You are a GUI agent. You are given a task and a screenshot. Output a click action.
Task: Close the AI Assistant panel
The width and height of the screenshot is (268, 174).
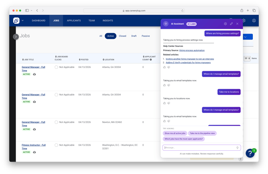click(237, 24)
